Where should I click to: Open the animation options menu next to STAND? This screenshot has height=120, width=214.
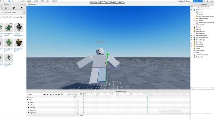pyautogui.click(x=41, y=94)
